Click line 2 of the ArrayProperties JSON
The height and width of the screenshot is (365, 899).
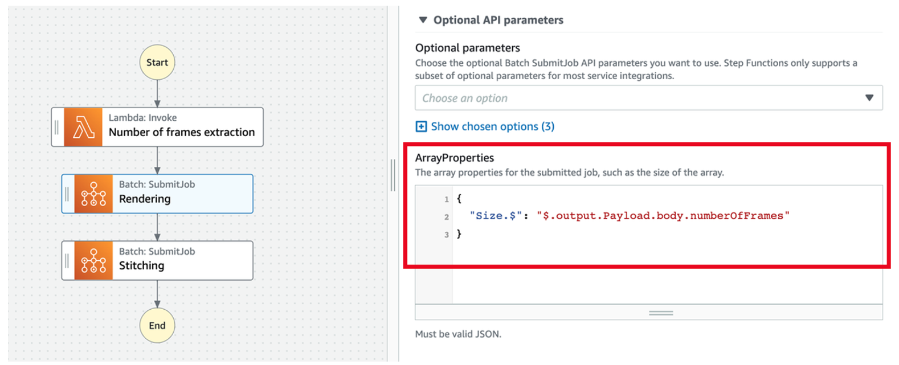point(627,216)
